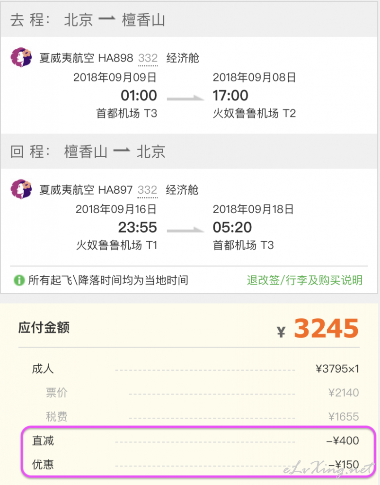This screenshot has height=485, width=380.
Task: Click the total payable amount 3245
Action: pos(326,329)
